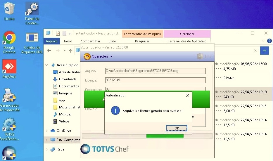The height and width of the screenshot is (161, 273).
Task: Click the Autenticador progress bar
Action: (x=147, y=136)
